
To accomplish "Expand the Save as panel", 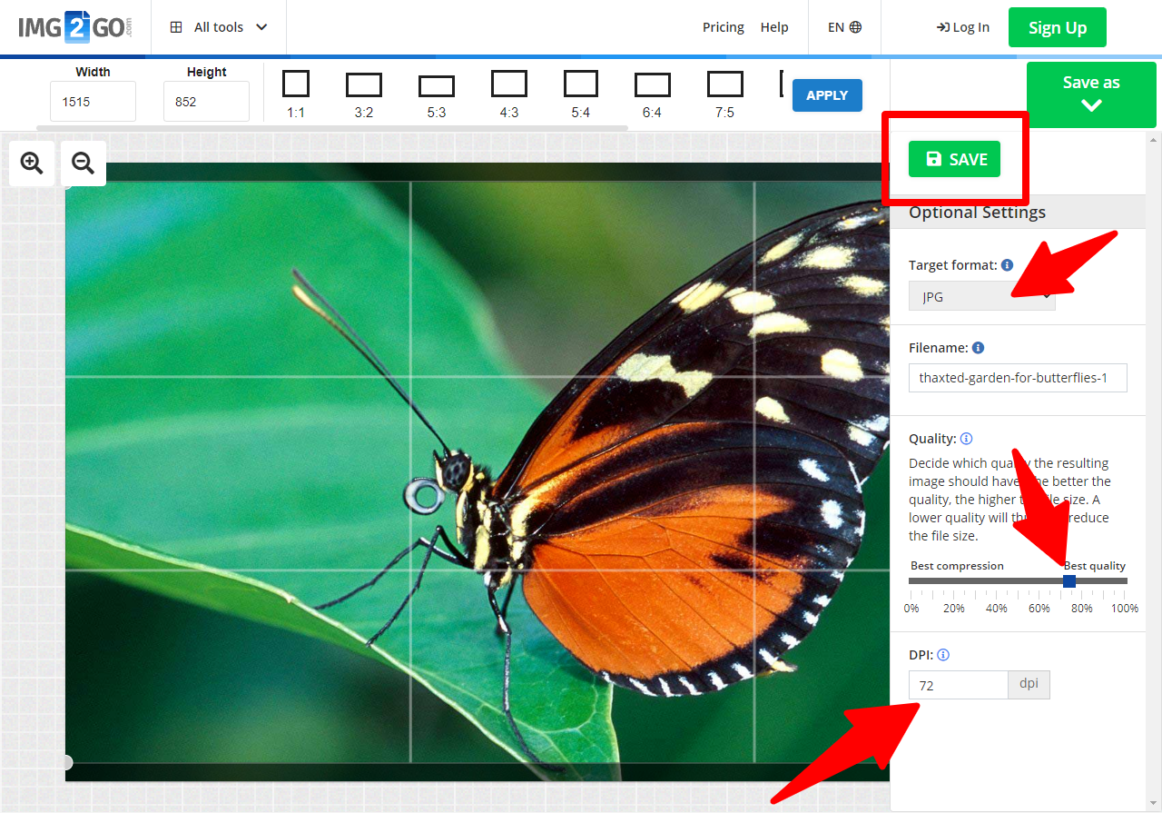I will click(1091, 94).
